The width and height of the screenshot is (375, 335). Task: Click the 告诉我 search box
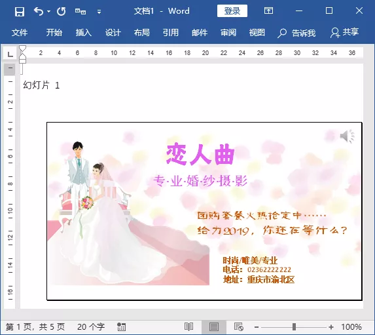click(296, 33)
